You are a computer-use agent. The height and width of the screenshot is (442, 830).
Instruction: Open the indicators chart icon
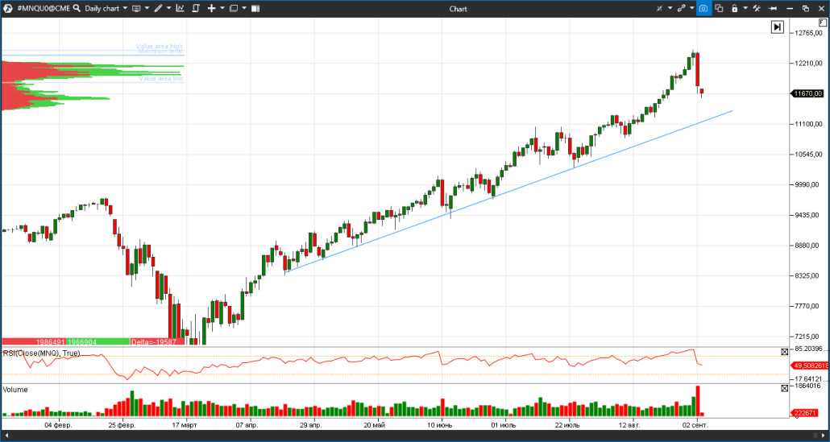179,8
